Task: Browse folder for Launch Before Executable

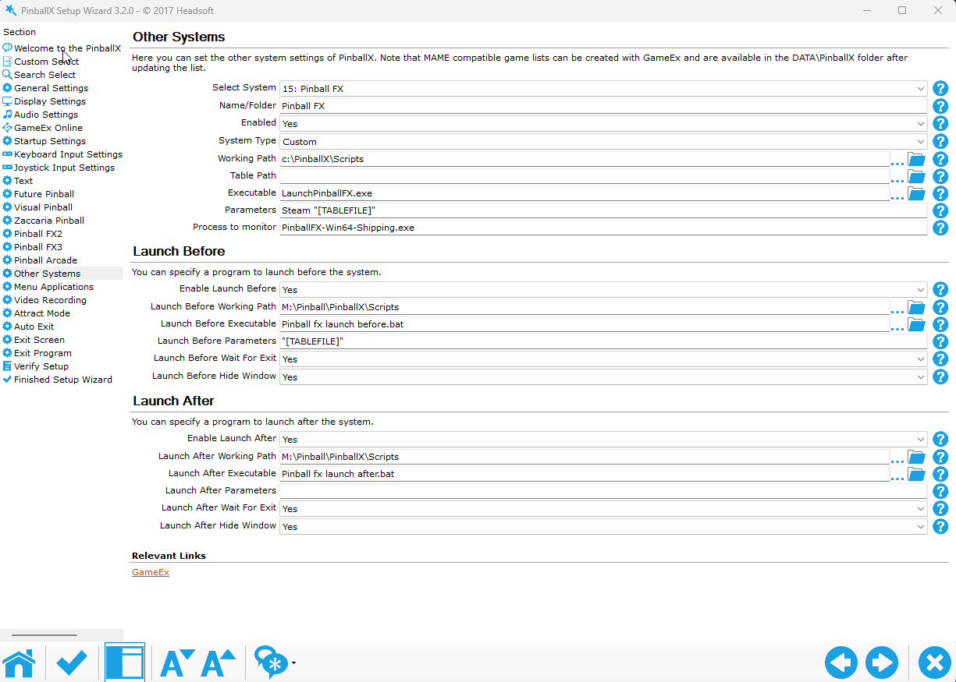Action: pyautogui.click(x=916, y=324)
